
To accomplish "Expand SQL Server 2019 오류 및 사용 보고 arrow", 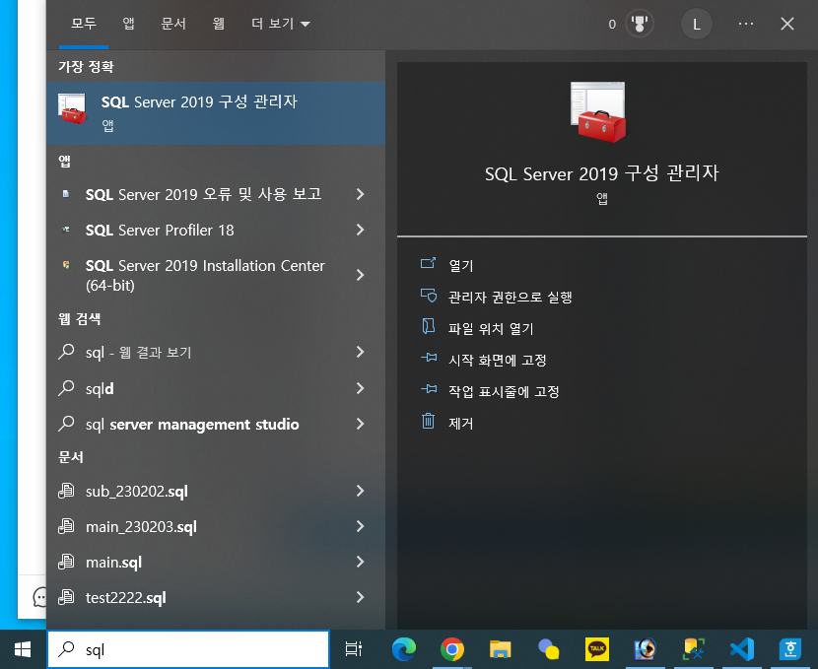I will click(x=360, y=194).
